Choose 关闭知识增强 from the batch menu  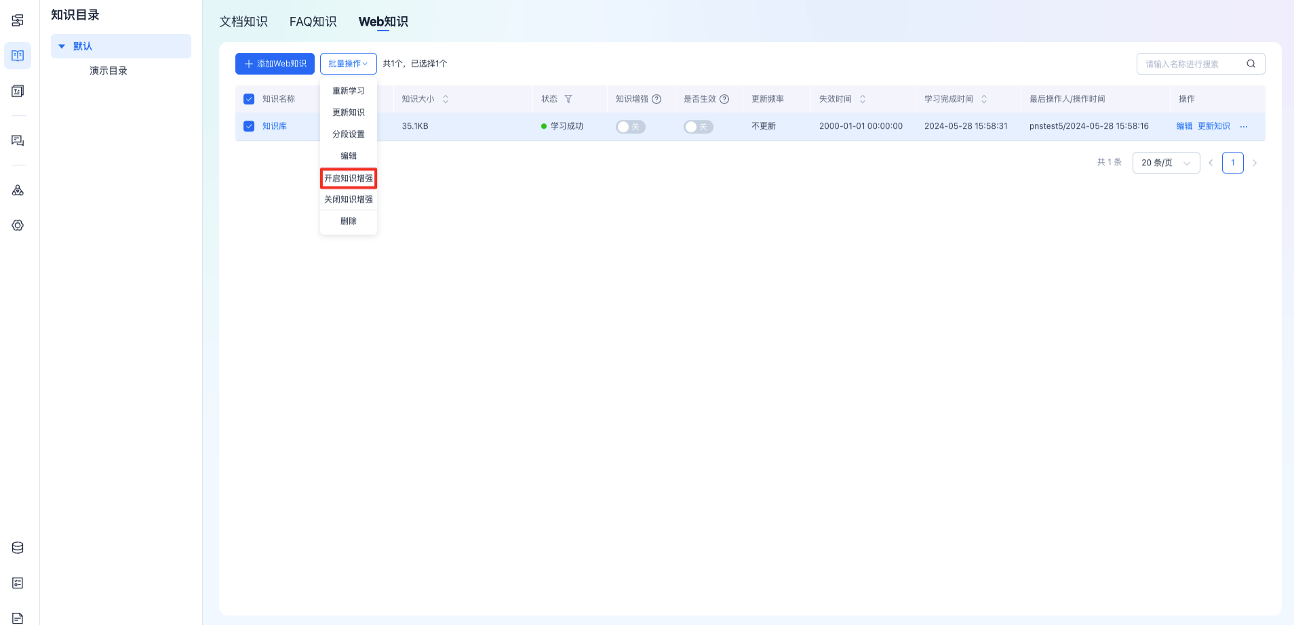pyautogui.click(x=349, y=199)
